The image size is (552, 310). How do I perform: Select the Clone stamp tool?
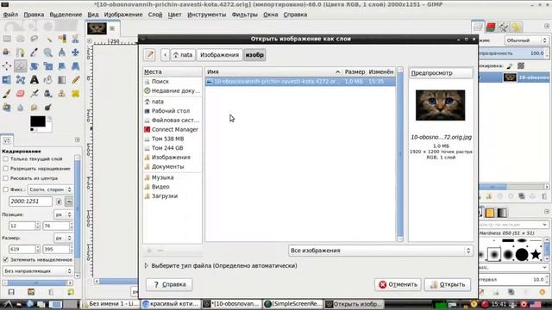pos(62,94)
